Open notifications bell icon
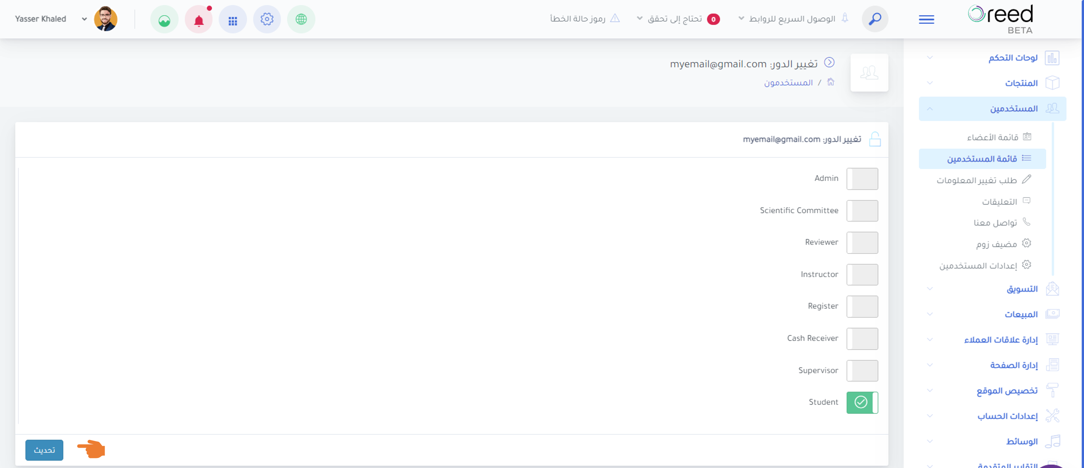This screenshot has height=468, width=1084. click(199, 19)
